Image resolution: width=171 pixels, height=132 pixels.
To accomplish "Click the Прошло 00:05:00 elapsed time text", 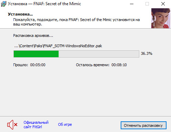I will (x=29, y=65).
